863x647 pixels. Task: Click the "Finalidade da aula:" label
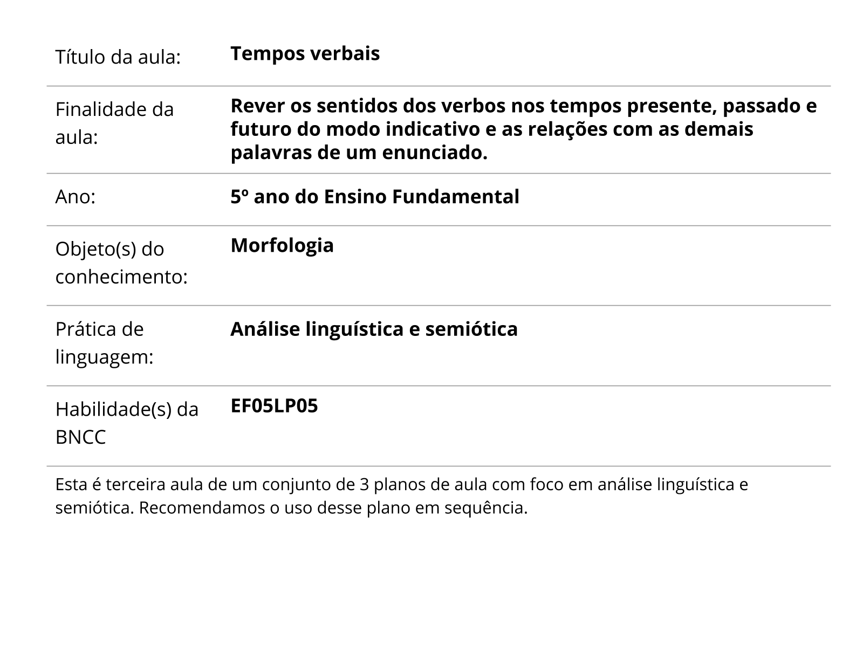[x=114, y=123]
